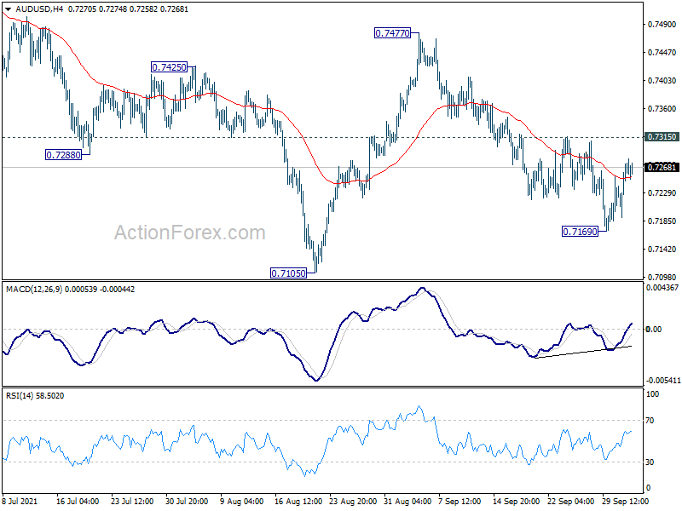Click the 23 Aug 20:00 time label
This screenshot has height=511, width=682.
click(353, 502)
